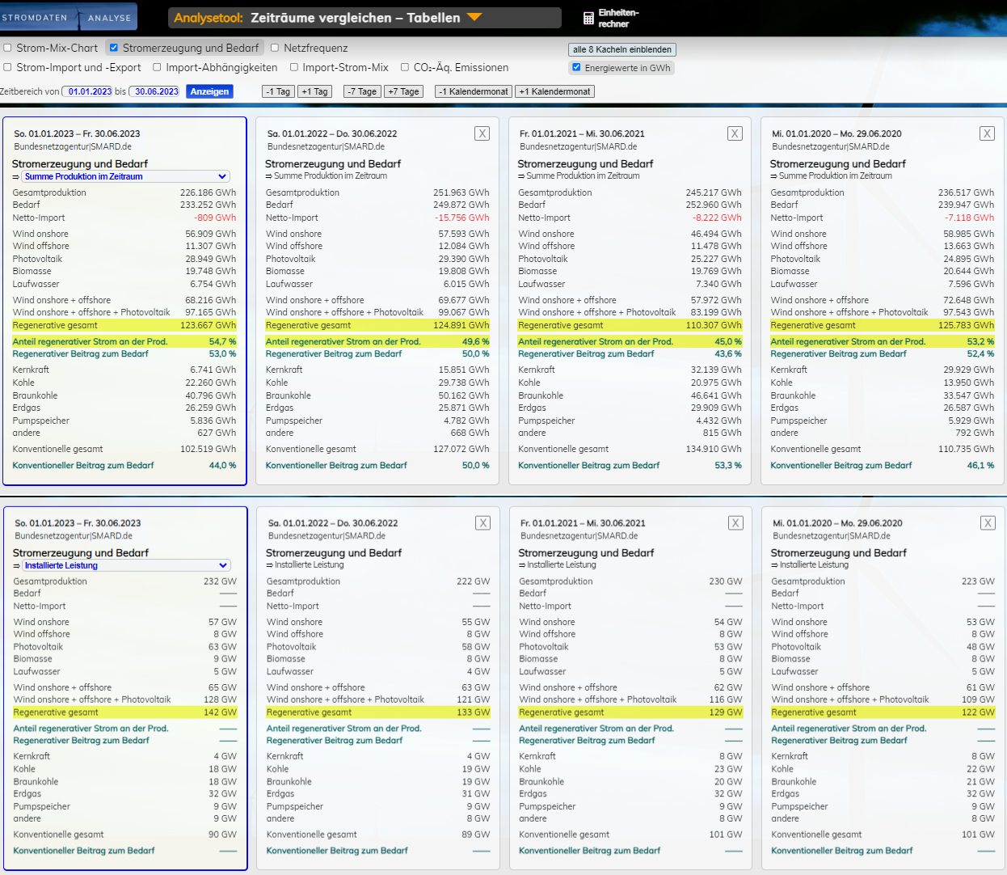Enable the Strom-Mix-Chart checkbox
The image size is (1007, 875).
[8, 48]
